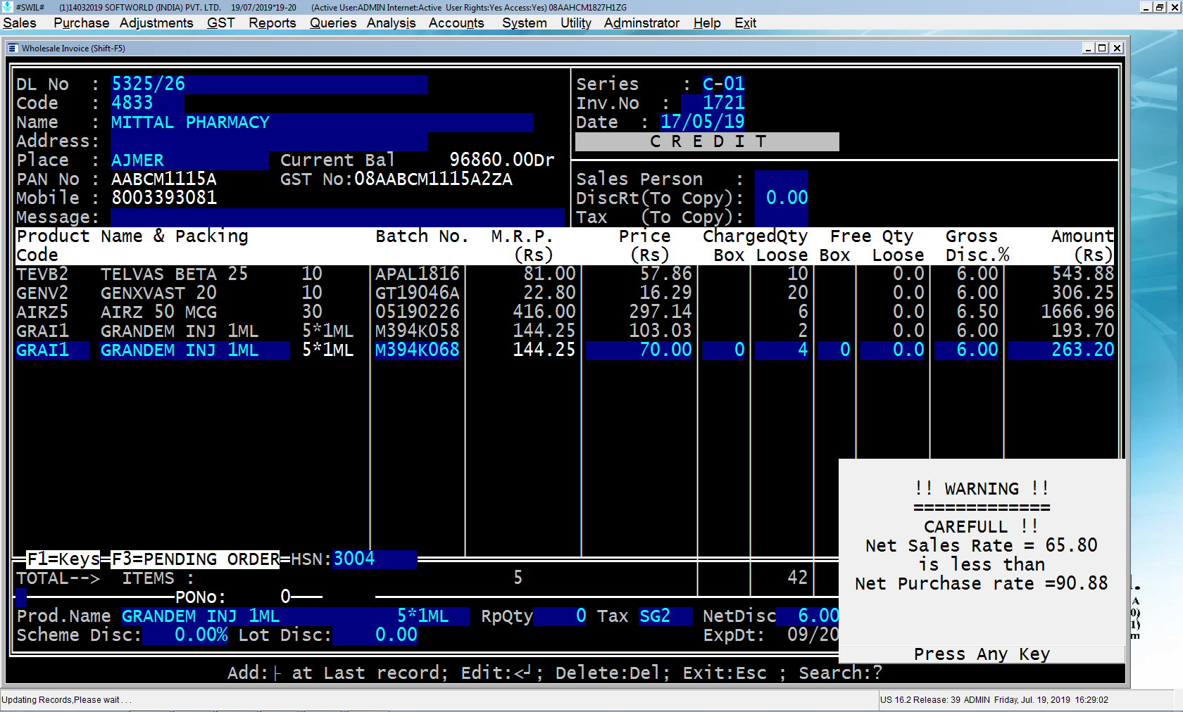
Task: Click the HSN field 3004
Action: (375, 559)
